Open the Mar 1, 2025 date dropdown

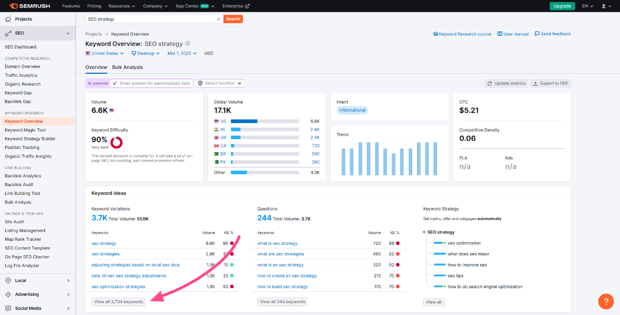182,53
